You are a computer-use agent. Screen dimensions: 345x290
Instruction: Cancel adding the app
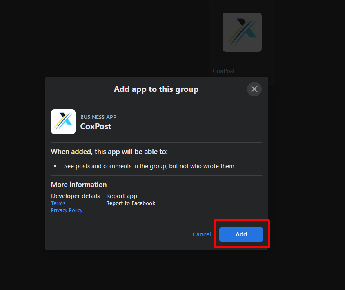[202, 234]
